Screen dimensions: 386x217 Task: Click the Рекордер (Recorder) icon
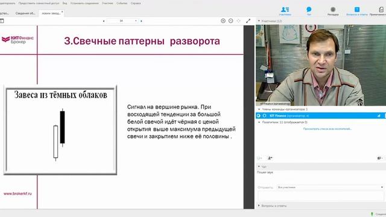333,11
